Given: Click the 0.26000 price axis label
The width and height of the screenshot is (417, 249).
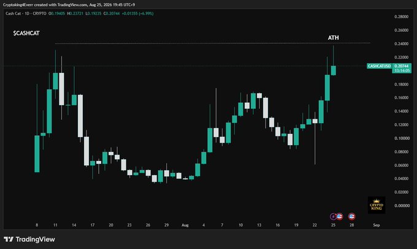Looking at the screenshot, I should click(x=401, y=30).
